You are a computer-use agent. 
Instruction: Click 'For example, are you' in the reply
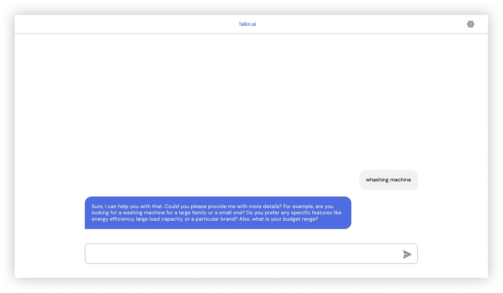pyautogui.click(x=308, y=206)
